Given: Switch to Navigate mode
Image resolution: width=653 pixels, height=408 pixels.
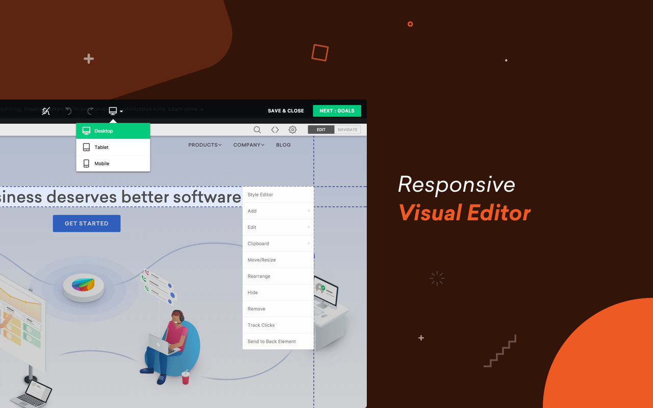Looking at the screenshot, I should point(347,130).
